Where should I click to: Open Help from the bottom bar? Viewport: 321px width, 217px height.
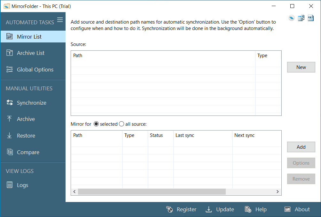click(256, 209)
